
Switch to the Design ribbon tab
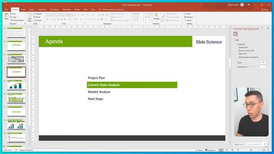(32, 9)
